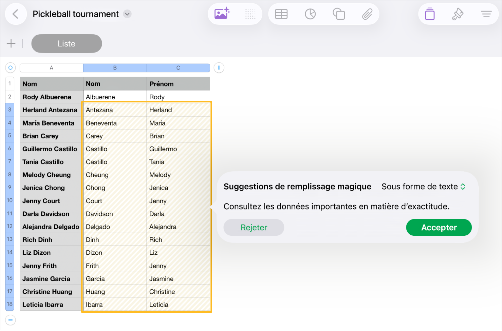Tap the add columns handle right of column C

click(x=219, y=68)
